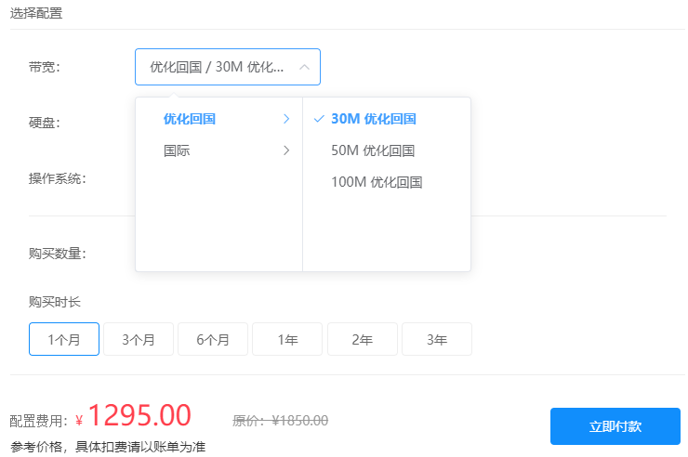Choose the 3个月 purchase duration
This screenshot has width=688, height=457.
pyautogui.click(x=139, y=339)
